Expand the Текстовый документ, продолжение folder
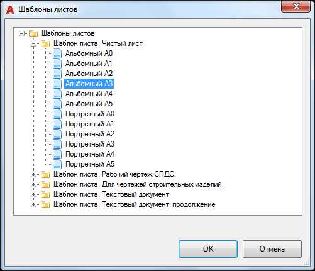The height and width of the screenshot is (271, 315). pos(33,204)
